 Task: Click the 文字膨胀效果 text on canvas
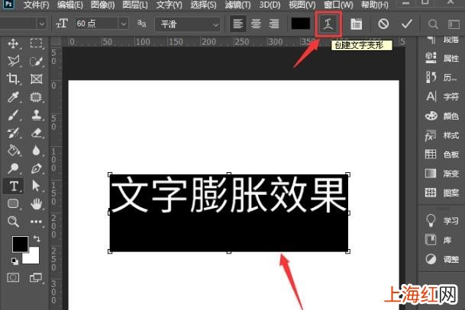coord(228,194)
